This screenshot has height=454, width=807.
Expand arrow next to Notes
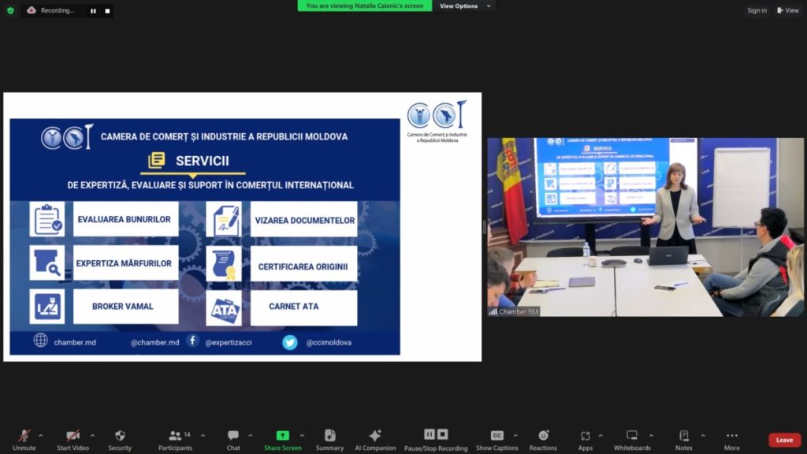point(702,435)
